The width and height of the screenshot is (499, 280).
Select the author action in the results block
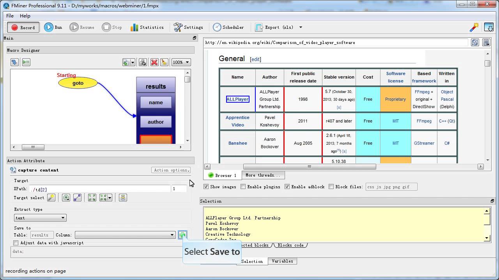coord(156,122)
